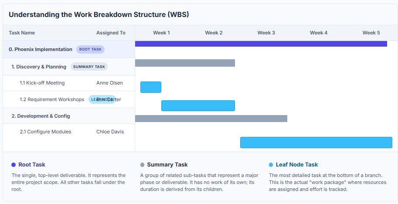Select the Discovery & Planning summary row

point(39,67)
